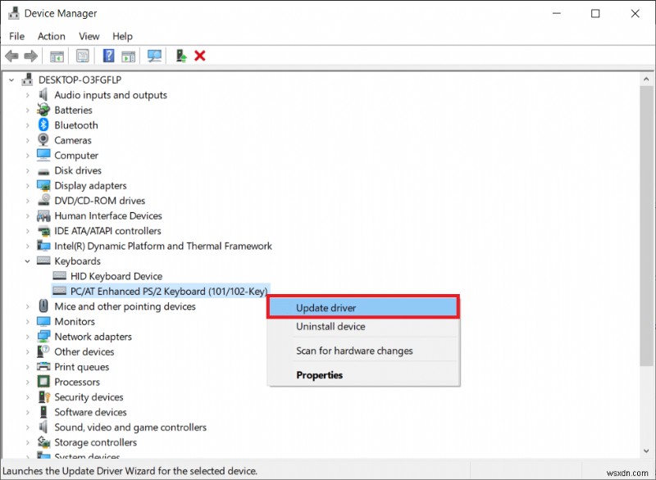Click the Help toolbar icon
Image resolution: width=656 pixels, height=480 pixels.
[109, 56]
